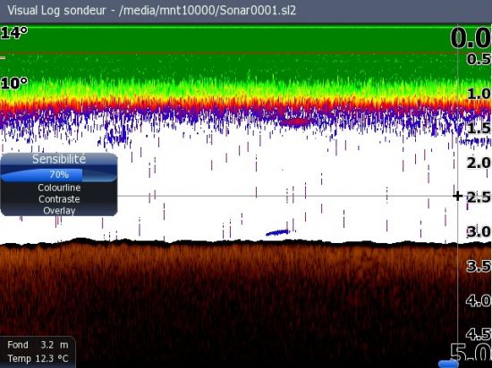492x368 pixels.
Task: Click the 3.0 depth scale label
Action: [x=479, y=231]
